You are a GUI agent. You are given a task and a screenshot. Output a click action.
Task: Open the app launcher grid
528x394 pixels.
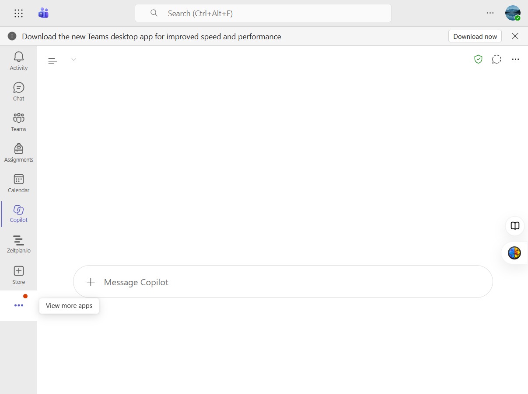pos(18,14)
